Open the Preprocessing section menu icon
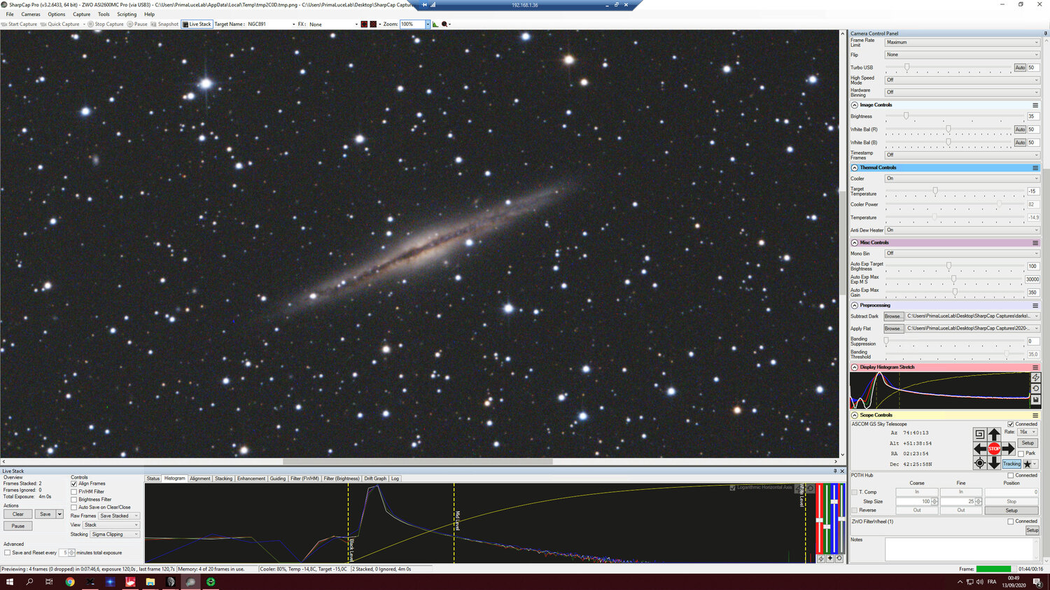The image size is (1050, 590). (1035, 306)
